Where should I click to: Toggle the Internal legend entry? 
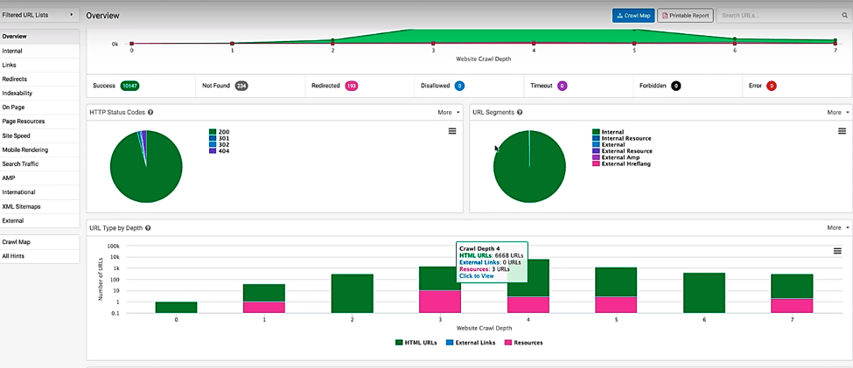pos(608,132)
